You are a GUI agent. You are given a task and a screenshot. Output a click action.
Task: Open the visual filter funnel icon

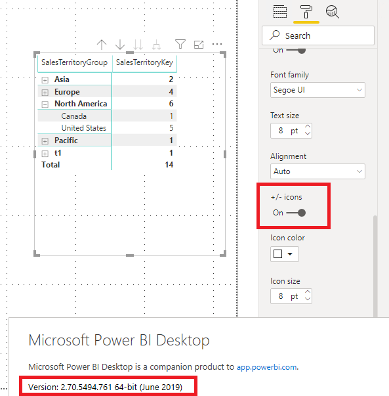pos(180,44)
